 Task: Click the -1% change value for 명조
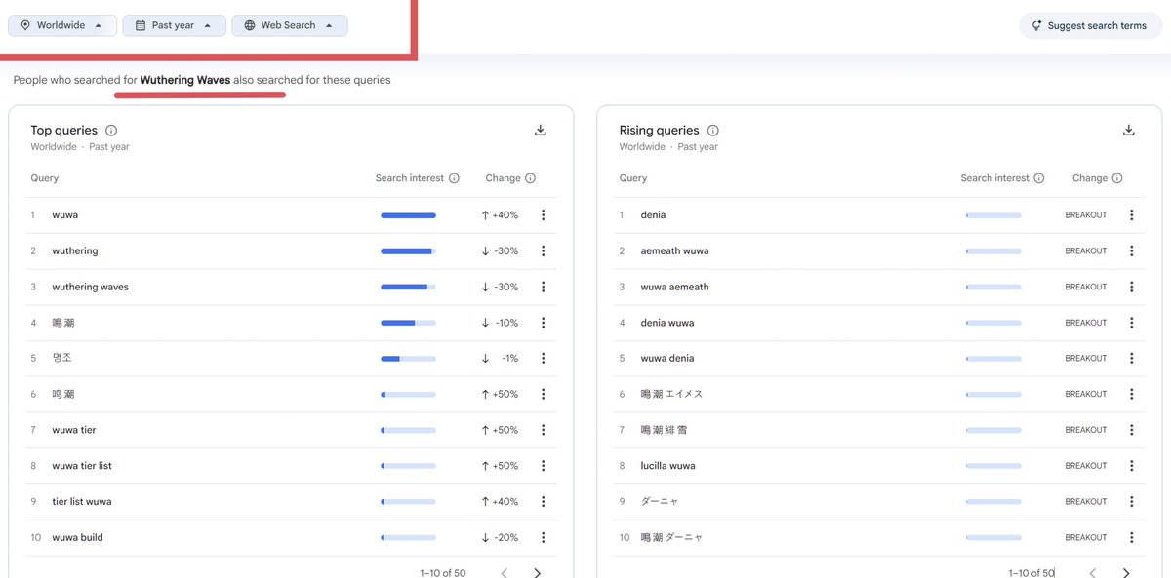tap(500, 359)
